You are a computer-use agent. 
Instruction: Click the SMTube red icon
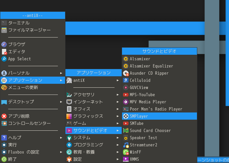tap(126, 124)
